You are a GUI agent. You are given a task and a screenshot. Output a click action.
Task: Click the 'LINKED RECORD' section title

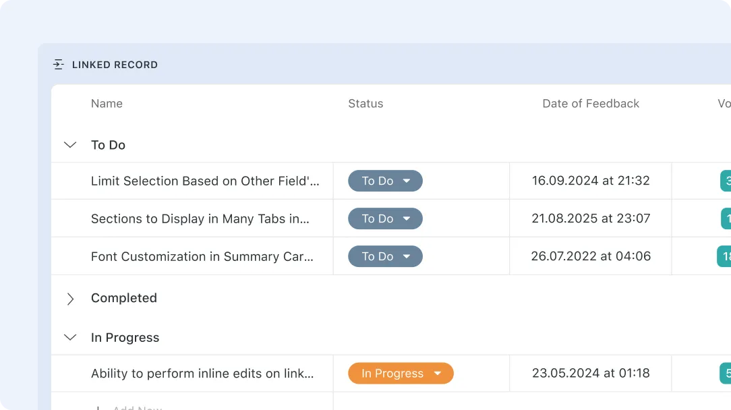115,65
